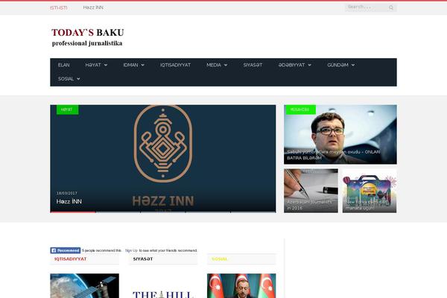Open the MEDİA menu item
This screenshot has height=298, width=447.
[x=214, y=65]
